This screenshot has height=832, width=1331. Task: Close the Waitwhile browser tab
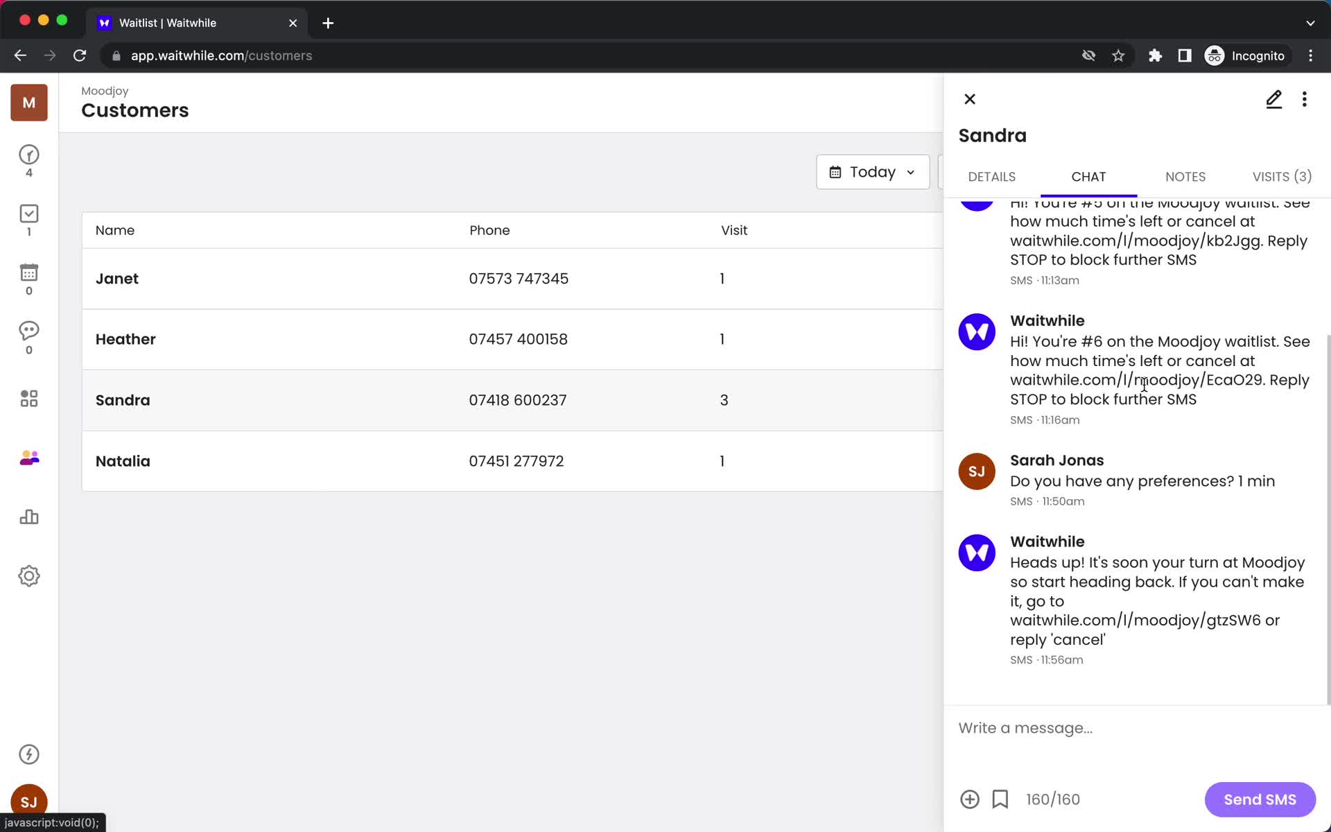(293, 23)
